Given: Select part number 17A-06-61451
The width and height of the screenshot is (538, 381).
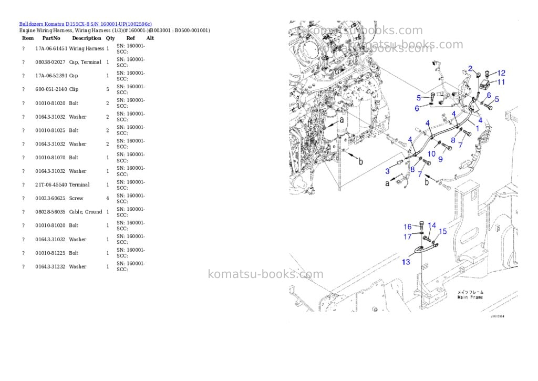Looking at the screenshot, I should [51, 49].
